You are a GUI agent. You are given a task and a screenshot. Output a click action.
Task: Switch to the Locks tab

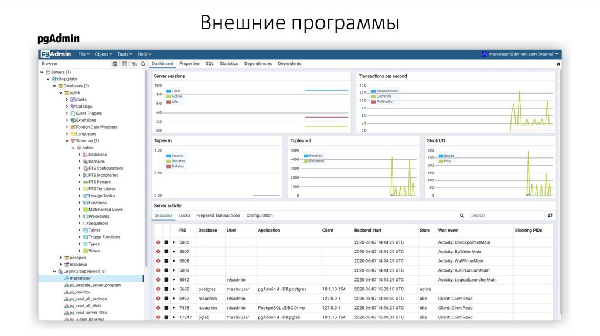pyautogui.click(x=184, y=215)
